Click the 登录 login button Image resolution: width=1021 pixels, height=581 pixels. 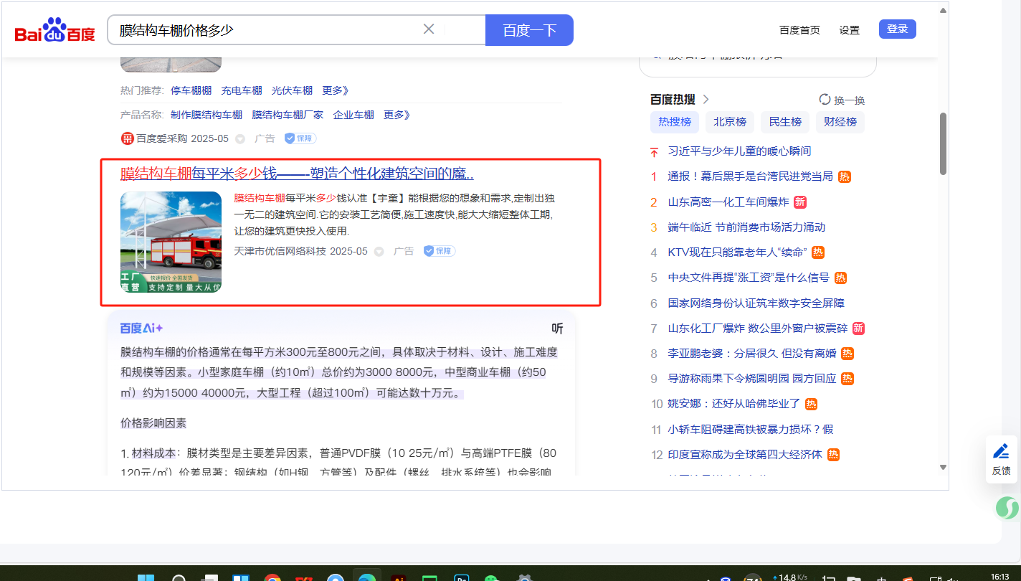coord(897,29)
